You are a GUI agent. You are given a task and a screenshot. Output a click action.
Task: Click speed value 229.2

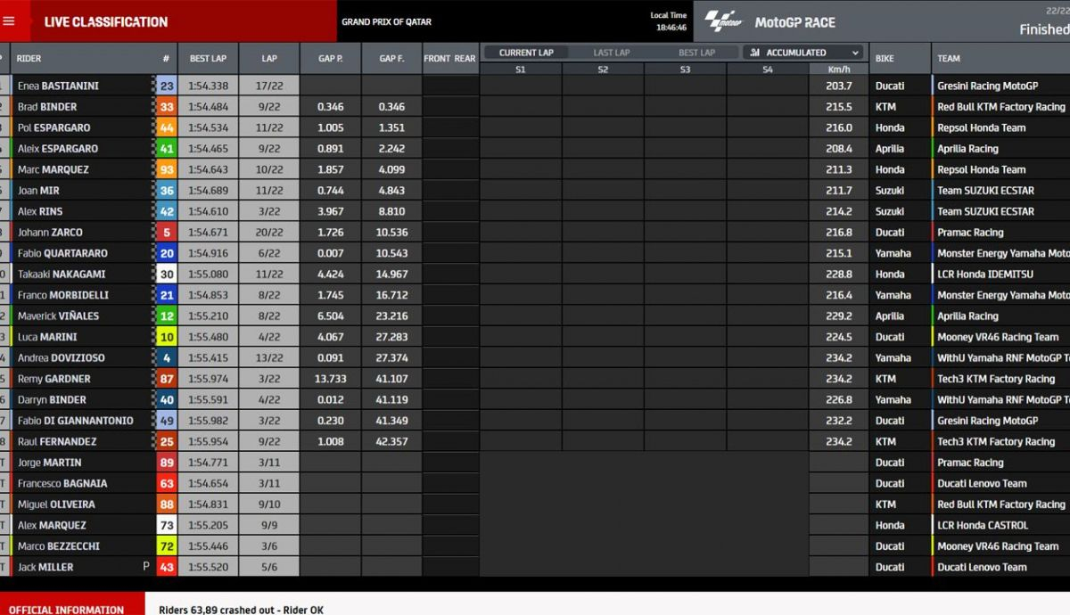tap(839, 316)
